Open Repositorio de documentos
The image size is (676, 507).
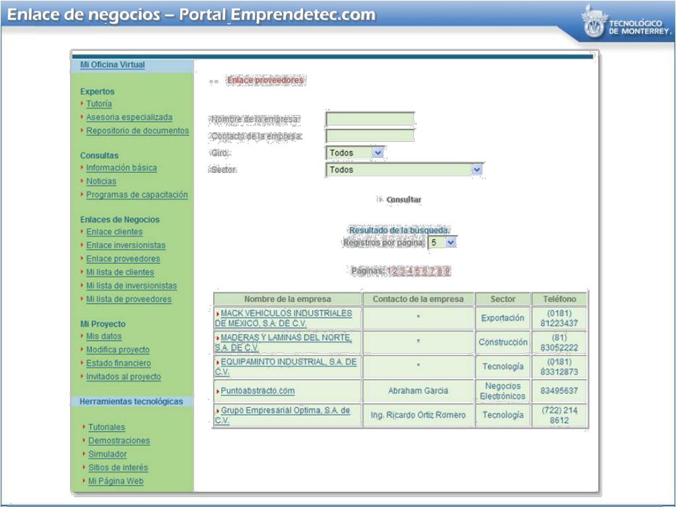pyautogui.click(x=137, y=131)
